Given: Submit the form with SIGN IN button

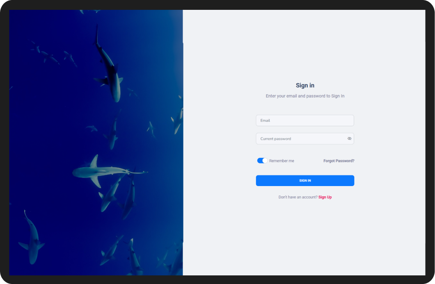Looking at the screenshot, I should point(305,181).
